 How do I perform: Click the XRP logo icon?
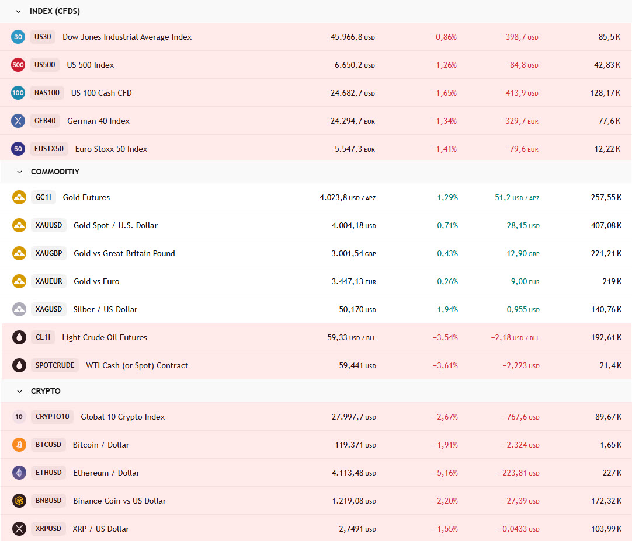[x=19, y=529]
